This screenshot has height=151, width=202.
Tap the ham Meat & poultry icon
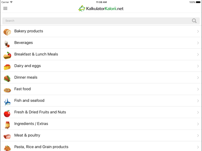(x=7, y=137)
